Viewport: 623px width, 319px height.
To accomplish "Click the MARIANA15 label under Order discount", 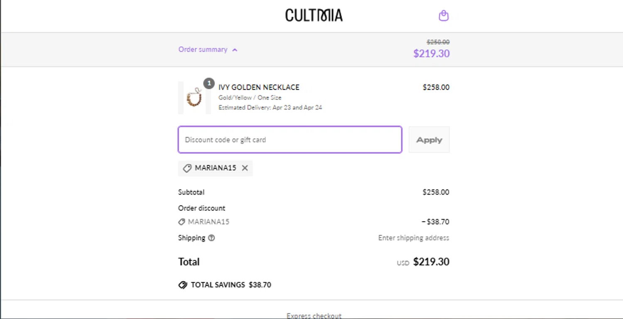I will (x=208, y=222).
